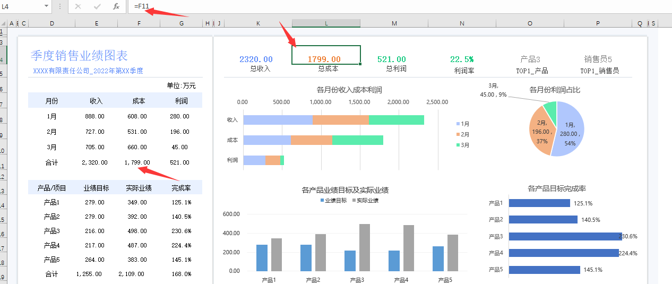Click cell L4 value 1799.00
Viewport: 672px width, 284px height.
324,59
